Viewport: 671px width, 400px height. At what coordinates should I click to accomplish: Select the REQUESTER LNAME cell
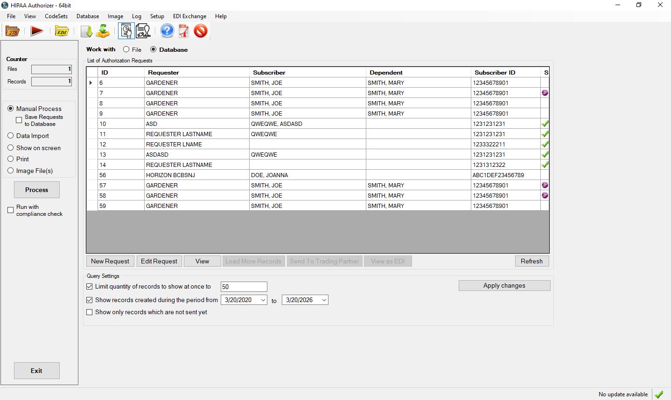point(197,144)
